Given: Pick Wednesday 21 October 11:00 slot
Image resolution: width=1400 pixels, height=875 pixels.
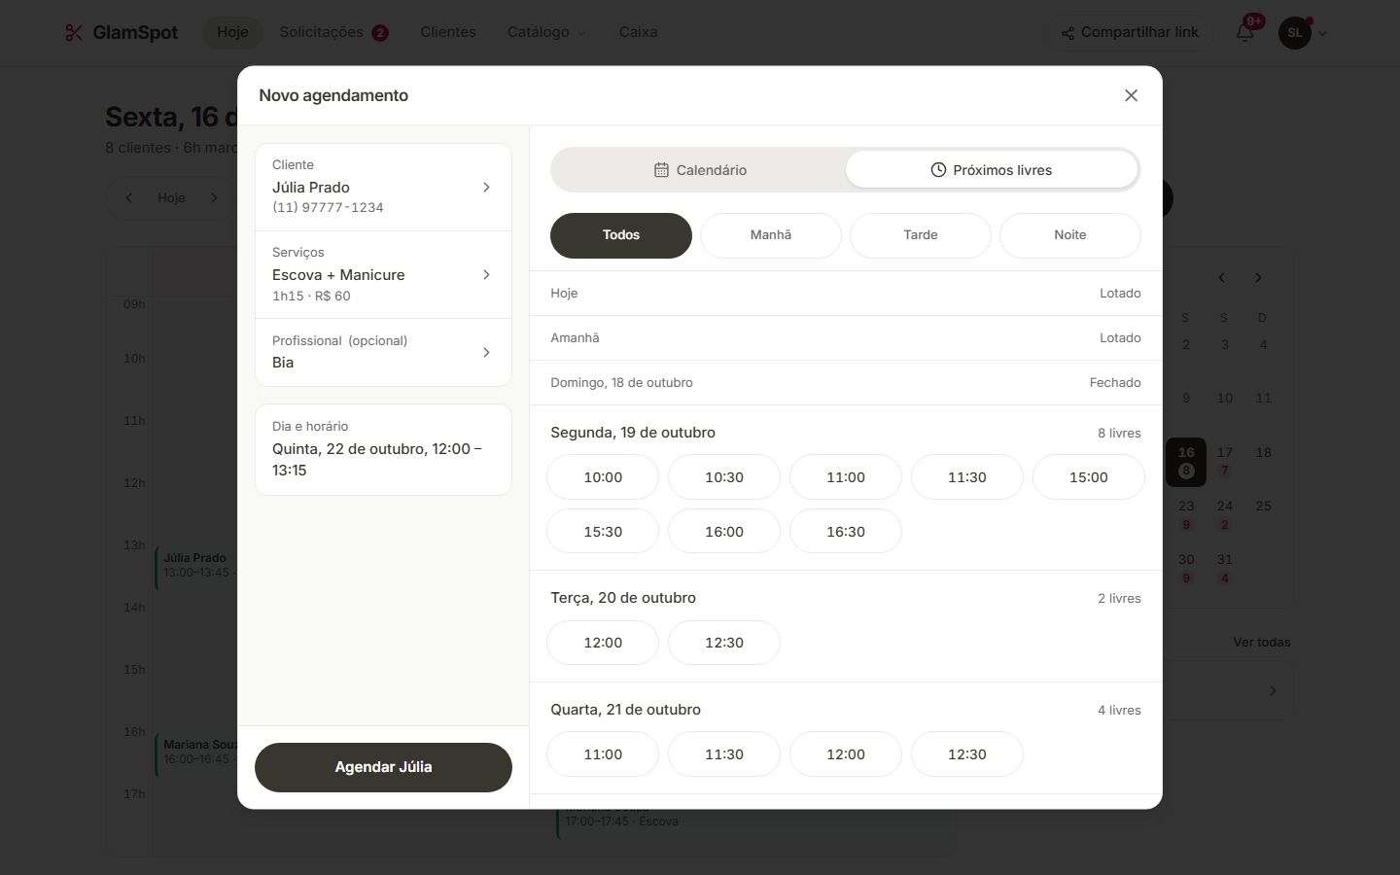Looking at the screenshot, I should click(603, 754).
